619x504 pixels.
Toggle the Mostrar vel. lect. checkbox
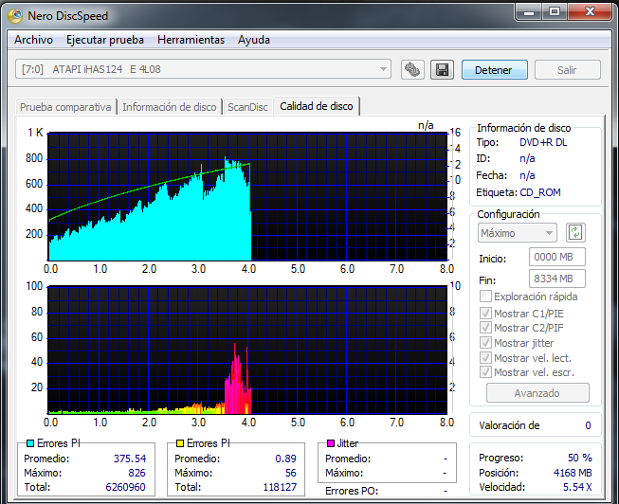pyautogui.click(x=487, y=358)
